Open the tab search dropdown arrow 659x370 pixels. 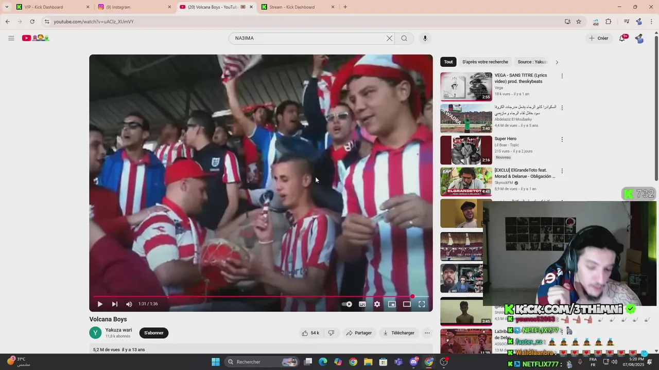6,7
